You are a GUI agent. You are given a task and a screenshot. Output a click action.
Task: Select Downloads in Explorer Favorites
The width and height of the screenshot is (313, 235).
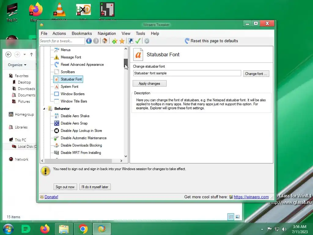[x=26, y=88]
